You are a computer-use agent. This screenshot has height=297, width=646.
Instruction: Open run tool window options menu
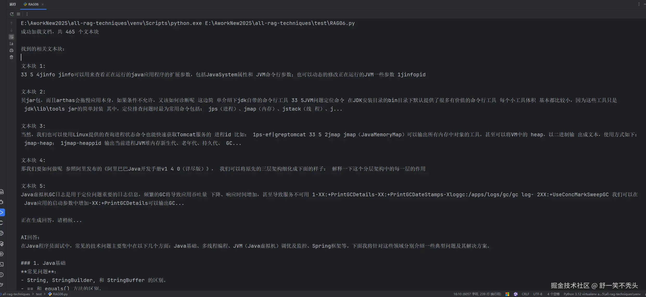[639, 4]
